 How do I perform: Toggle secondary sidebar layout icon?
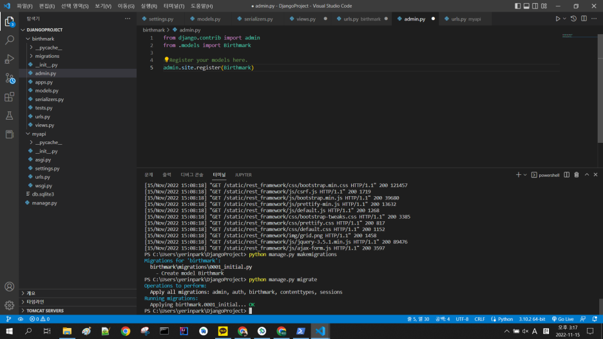535,6
